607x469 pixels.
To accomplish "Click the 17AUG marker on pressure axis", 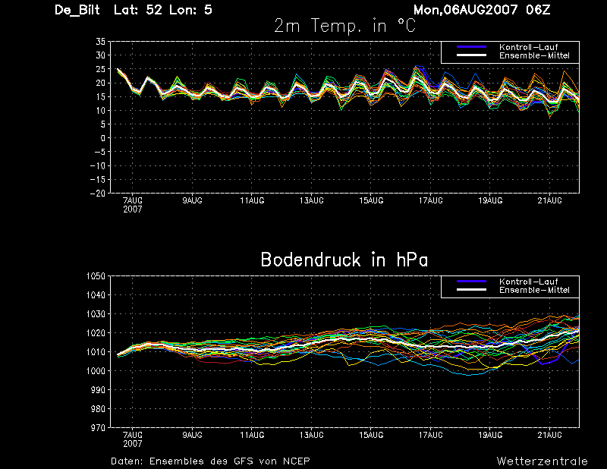I will pos(430,435).
